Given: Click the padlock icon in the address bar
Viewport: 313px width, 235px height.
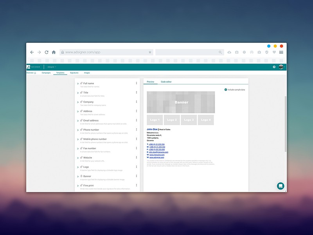Looking at the screenshot, I should (63, 52).
